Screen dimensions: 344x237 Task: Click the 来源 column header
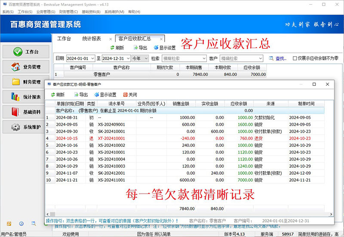271,103
